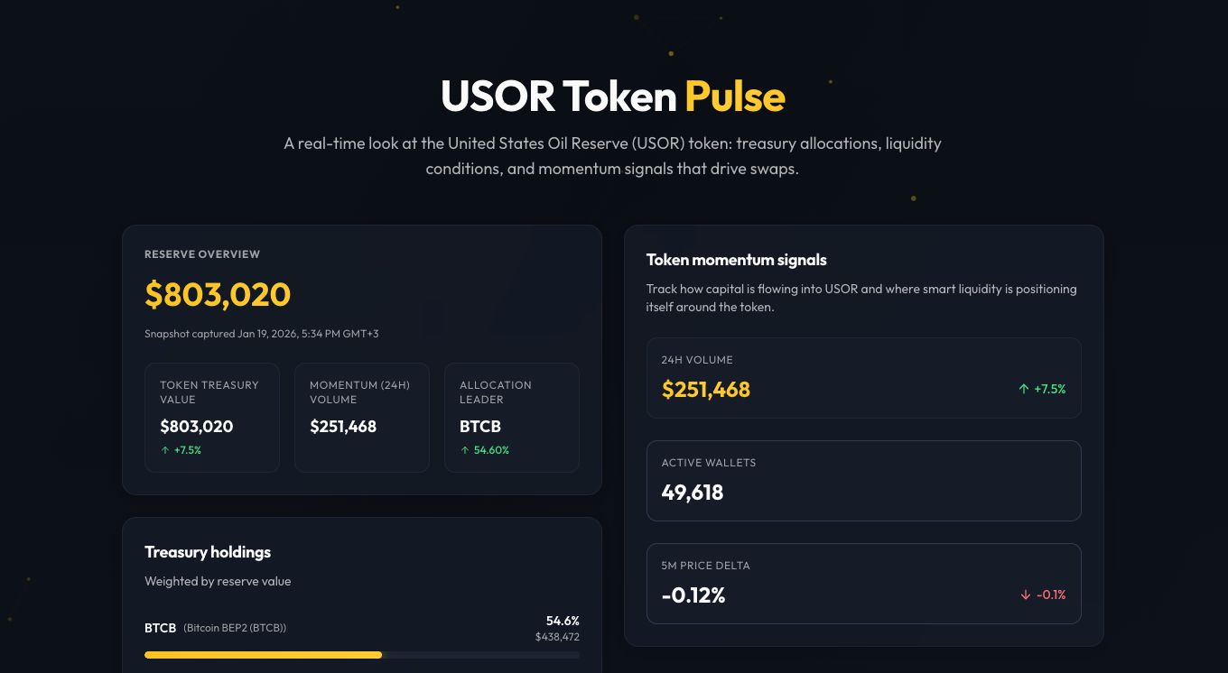Open the Allocation Leader BTCB card

[x=512, y=418]
